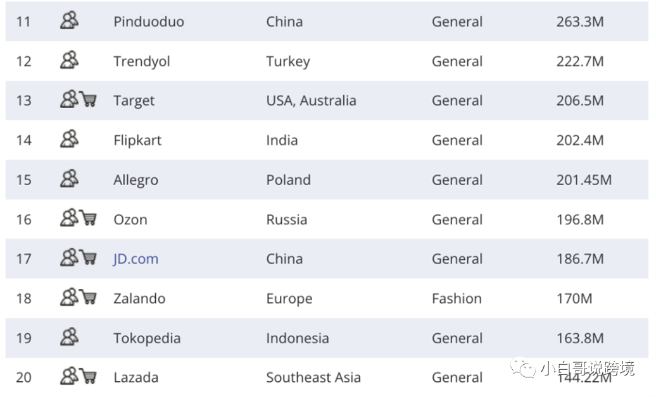
Task: Click the Southeast Asia region for Lazada
Action: point(313,377)
